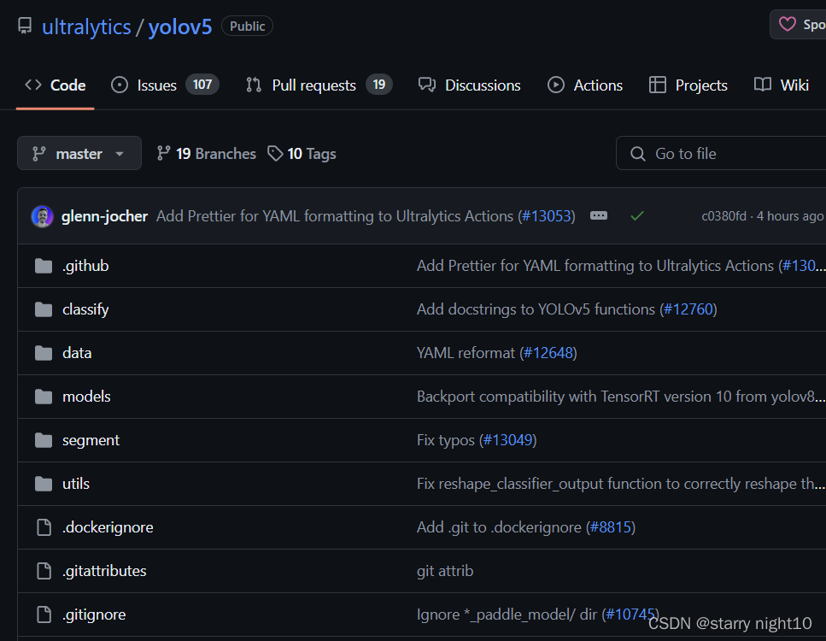Click the magnifier icon in Go to file

pos(638,154)
